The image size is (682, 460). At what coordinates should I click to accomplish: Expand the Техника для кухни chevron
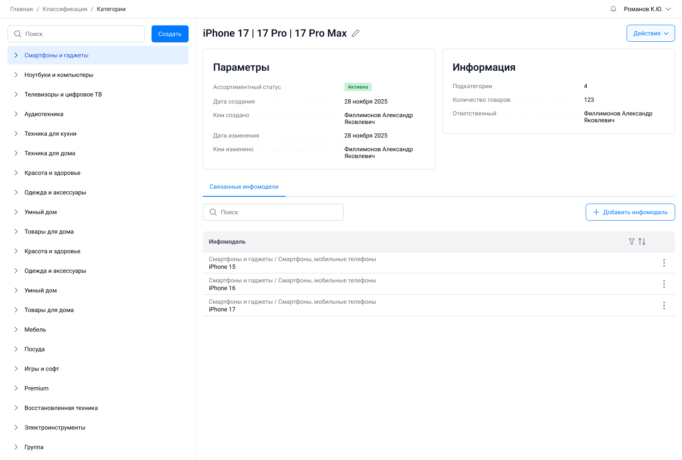(x=16, y=134)
